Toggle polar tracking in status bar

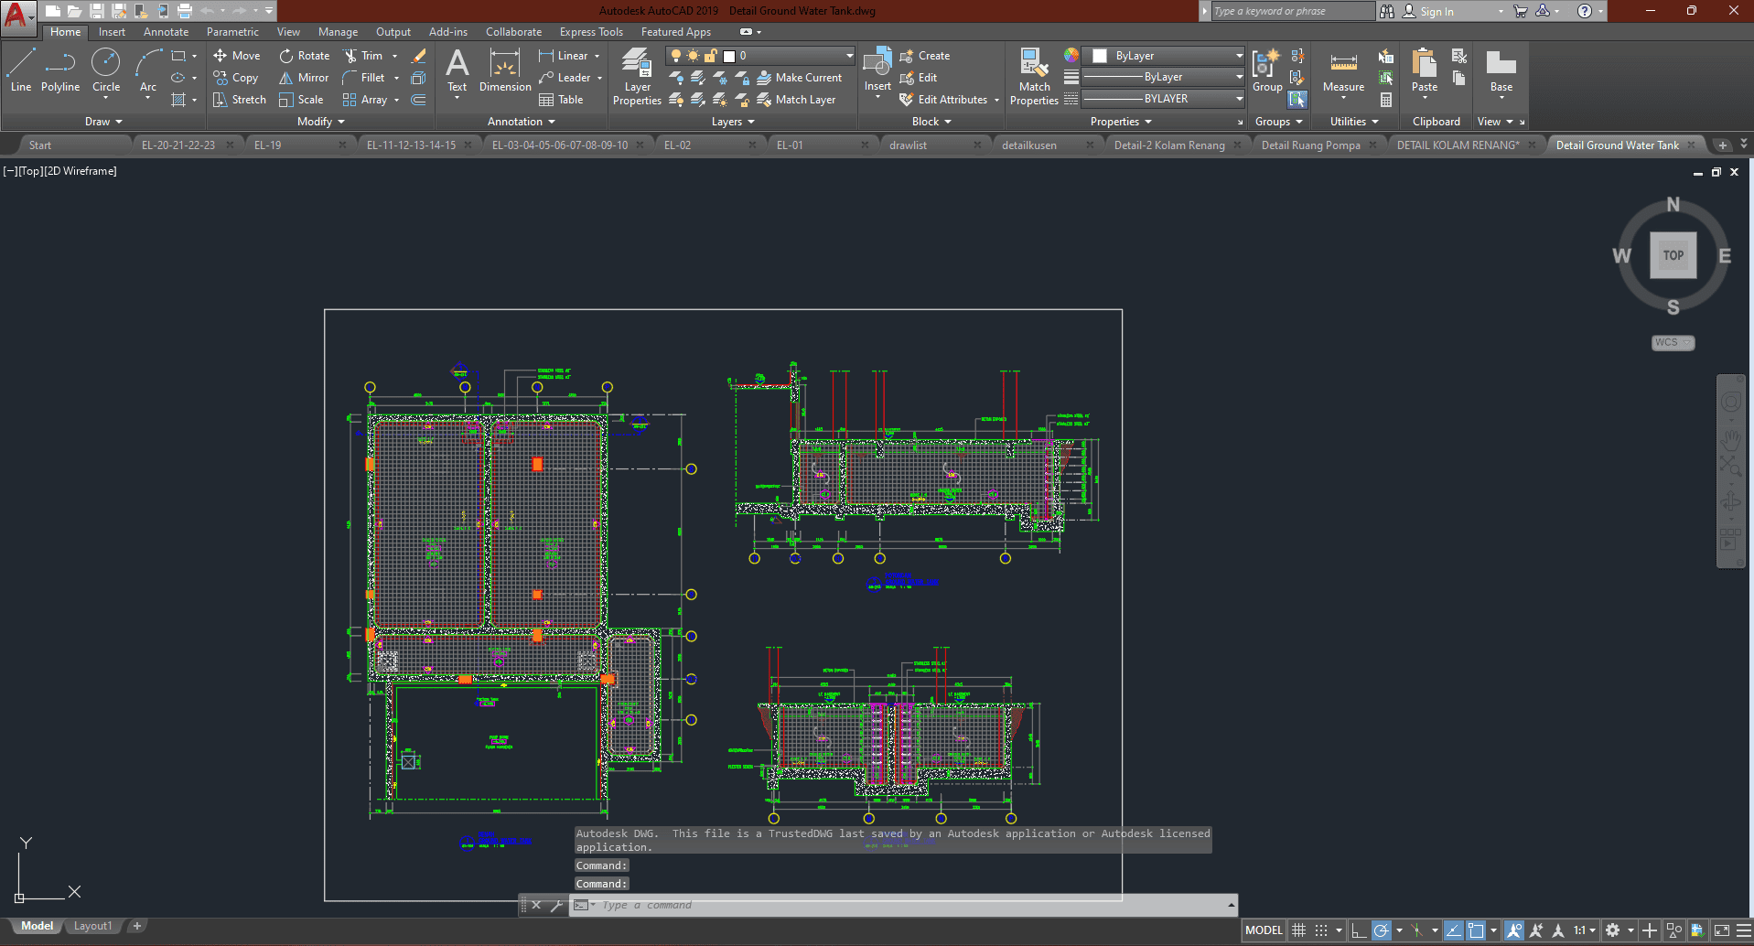1382,930
